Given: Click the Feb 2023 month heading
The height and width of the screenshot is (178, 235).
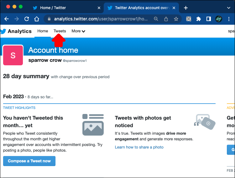Looking at the screenshot, I should 13,97.
